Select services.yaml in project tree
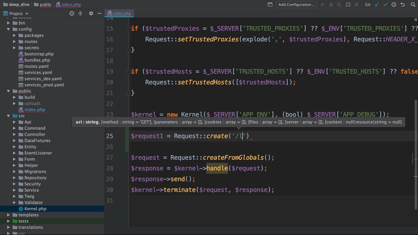 (x=38, y=72)
